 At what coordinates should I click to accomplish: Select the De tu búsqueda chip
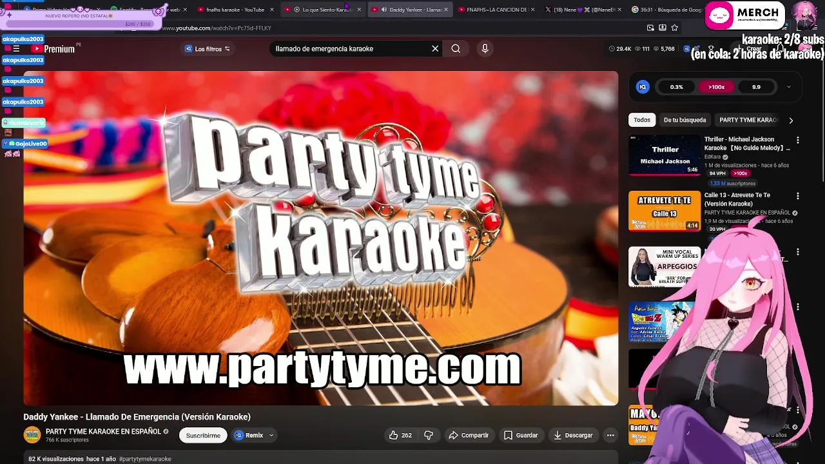click(684, 120)
